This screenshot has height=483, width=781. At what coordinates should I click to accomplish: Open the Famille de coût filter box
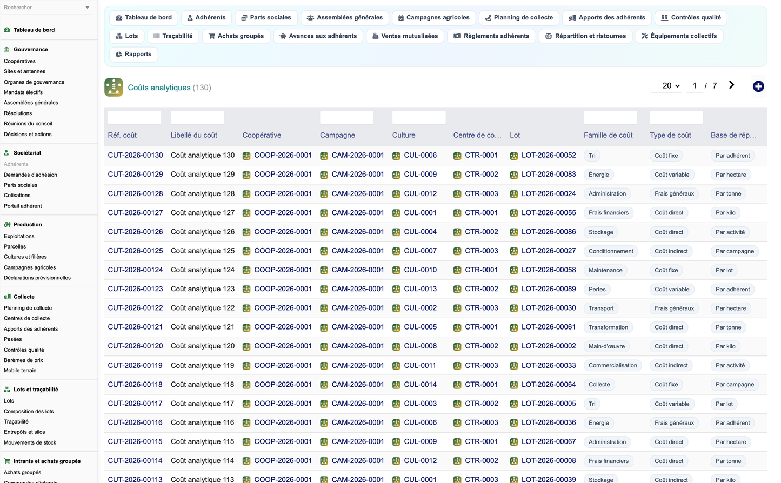(x=610, y=117)
